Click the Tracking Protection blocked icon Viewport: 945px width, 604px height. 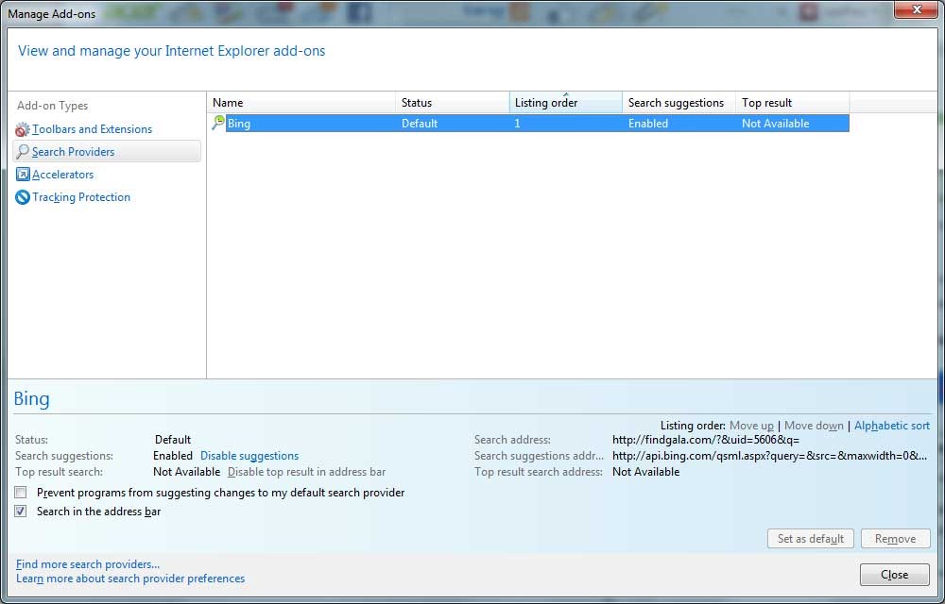23,197
